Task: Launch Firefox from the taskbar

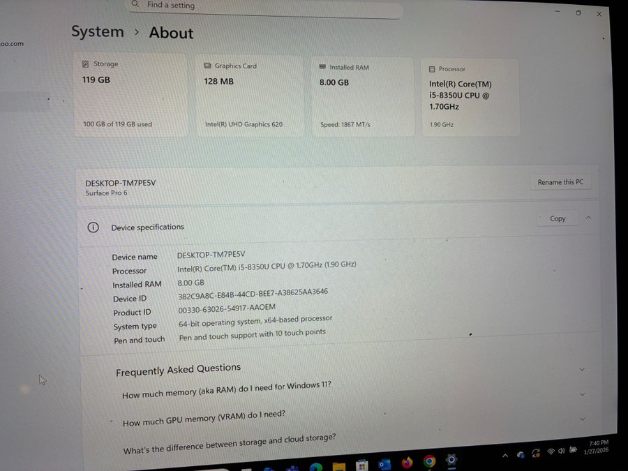Action: (x=407, y=463)
